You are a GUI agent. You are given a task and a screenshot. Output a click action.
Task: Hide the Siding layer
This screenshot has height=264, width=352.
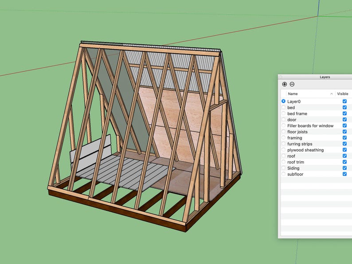344,168
